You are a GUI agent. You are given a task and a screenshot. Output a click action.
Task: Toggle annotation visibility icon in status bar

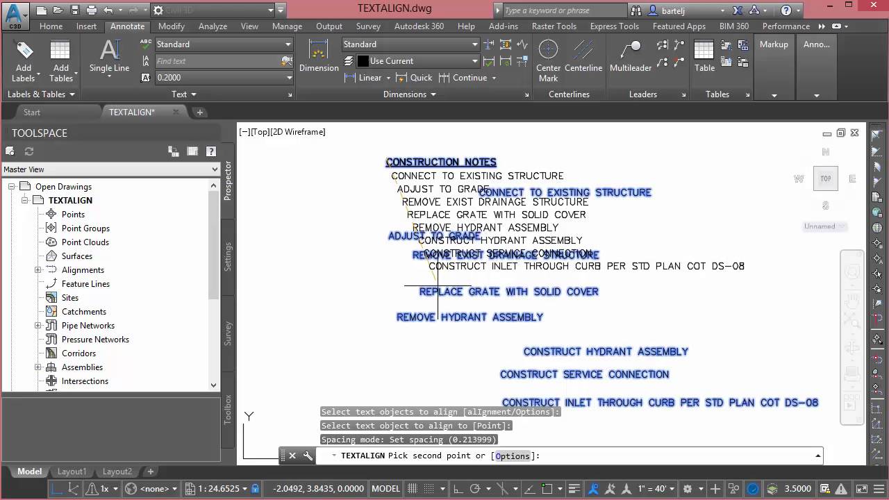(x=594, y=489)
